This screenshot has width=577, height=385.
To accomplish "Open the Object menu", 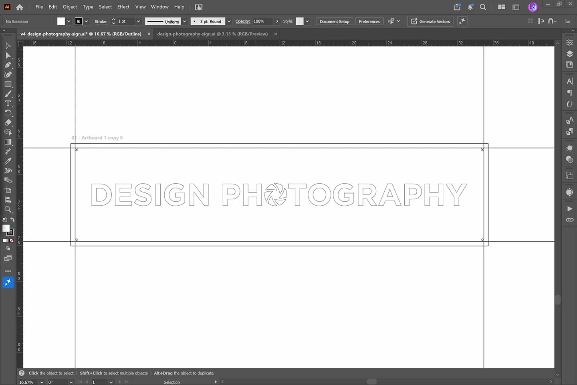I will 70,7.
